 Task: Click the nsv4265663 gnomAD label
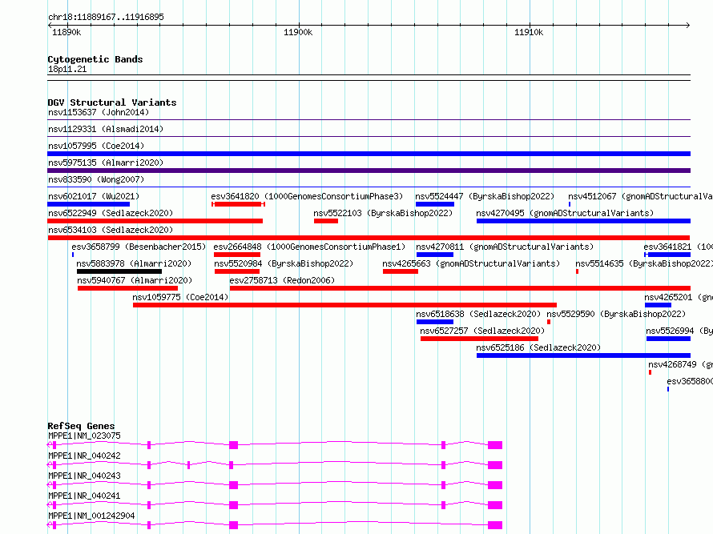coord(471,263)
